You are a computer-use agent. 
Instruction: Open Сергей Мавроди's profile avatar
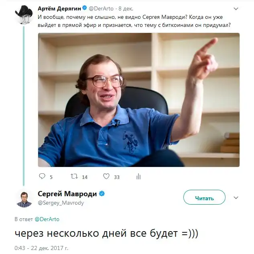pyautogui.click(x=24, y=199)
